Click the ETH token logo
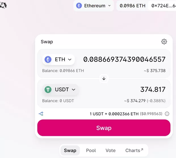This screenshot has height=158, width=176. pos(48,59)
